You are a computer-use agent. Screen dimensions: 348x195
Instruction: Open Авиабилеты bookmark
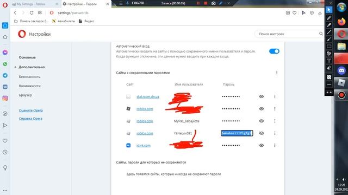tap(64, 21)
